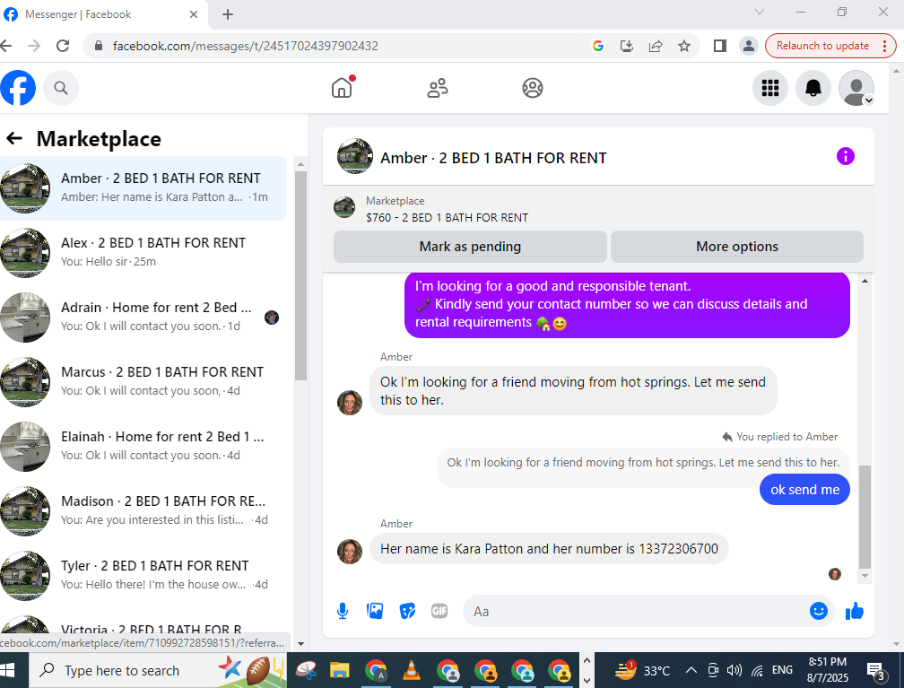Click the install app icon in address bar
This screenshot has width=904, height=688.
coord(627,46)
